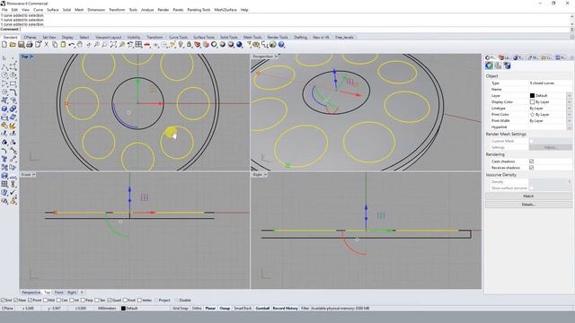Viewport: 575px width, 323px height.
Task: Uncheck the Casts shadows checkbox
Action: coord(531,161)
